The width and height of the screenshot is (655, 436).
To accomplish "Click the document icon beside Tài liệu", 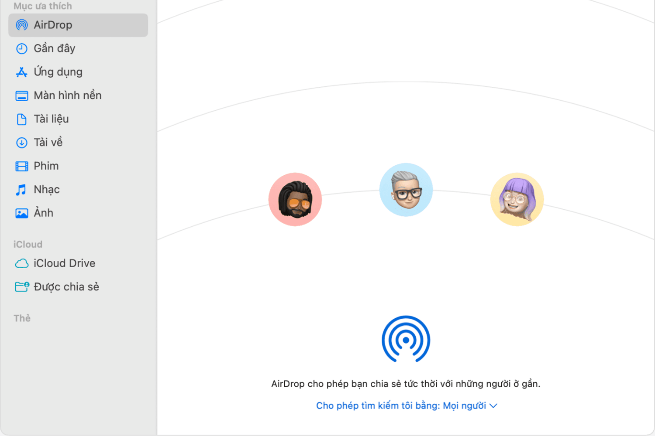I will click(22, 119).
